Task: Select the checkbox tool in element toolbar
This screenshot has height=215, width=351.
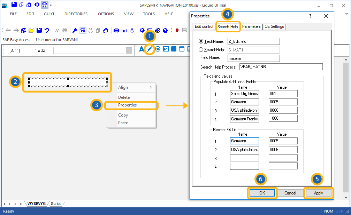Action: (166, 49)
